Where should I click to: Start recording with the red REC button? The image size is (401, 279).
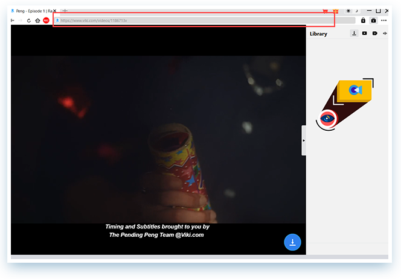46,20
